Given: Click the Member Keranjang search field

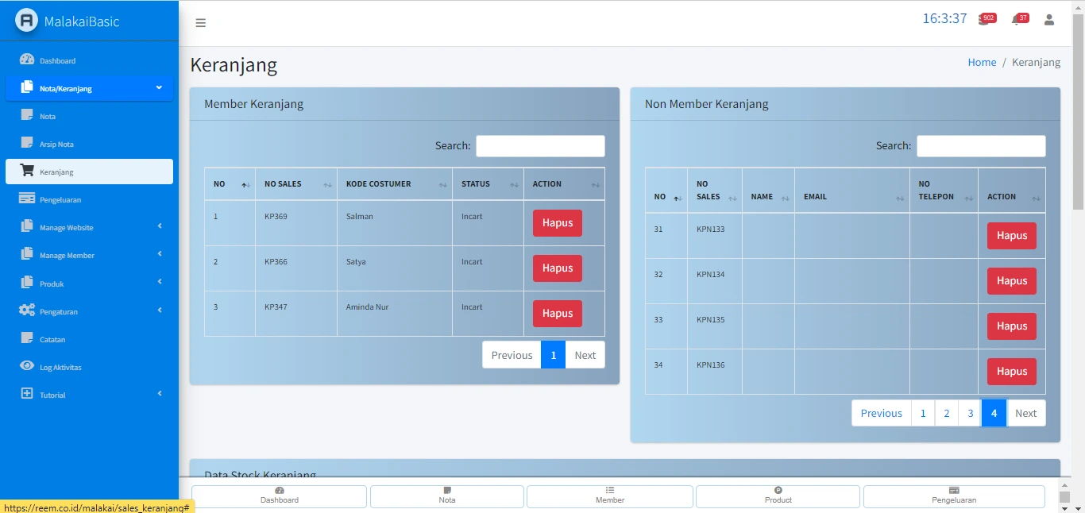Looking at the screenshot, I should (540, 146).
